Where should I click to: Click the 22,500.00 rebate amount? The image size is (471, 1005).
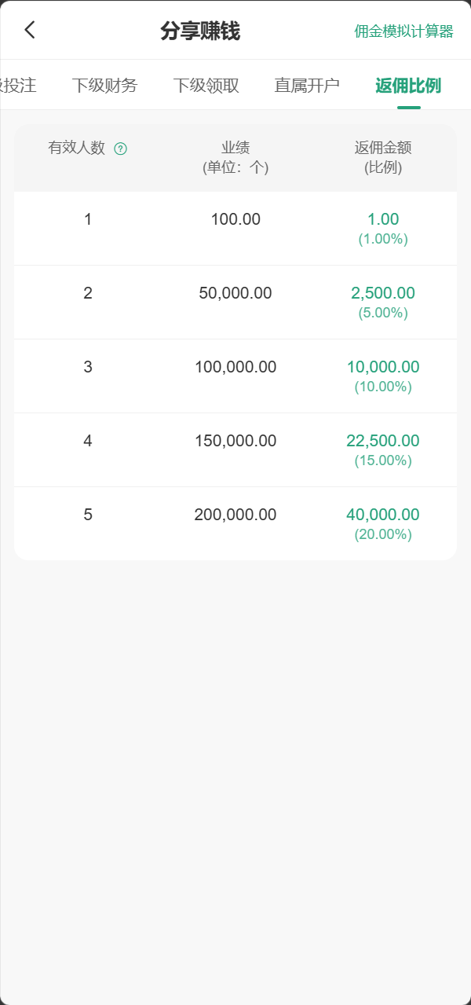[x=383, y=441]
